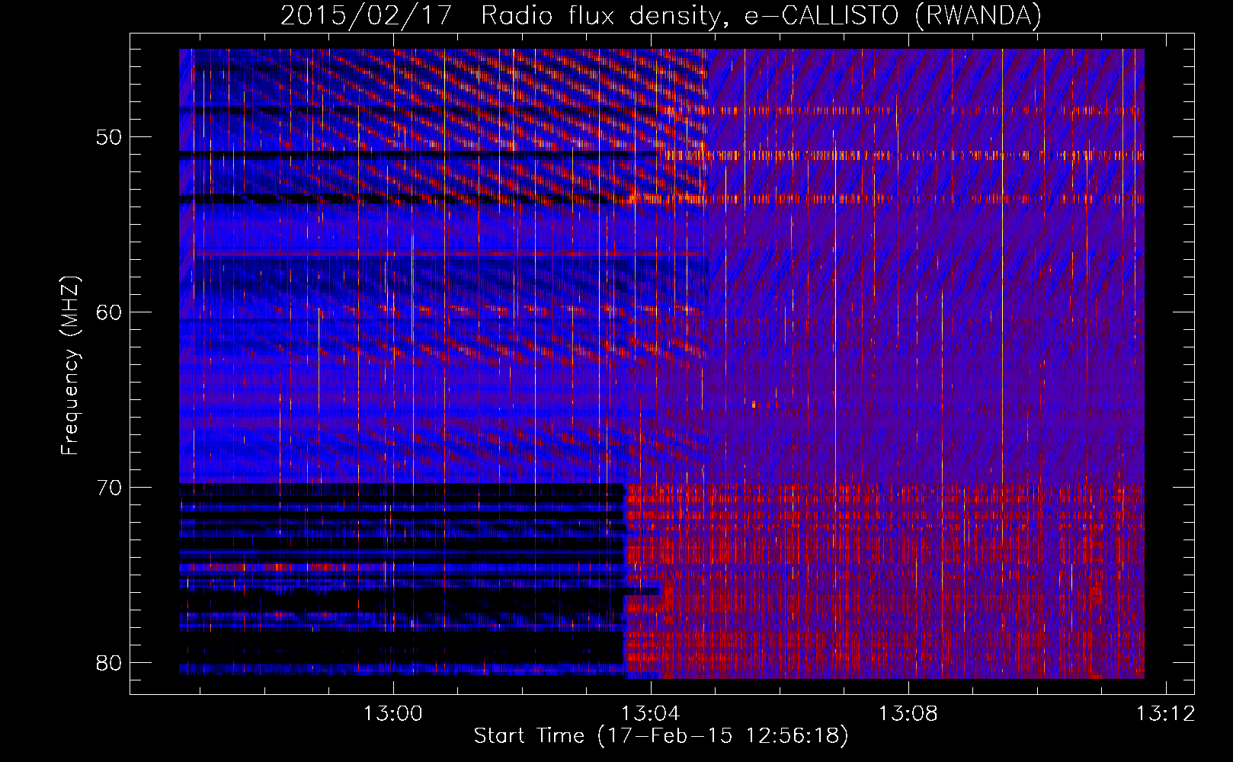The image size is (1233, 762).
Task: Click the "50" frequency tick label
Action: (109, 138)
